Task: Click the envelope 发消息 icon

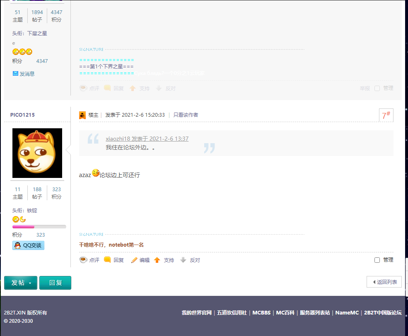Action: (x=15, y=74)
